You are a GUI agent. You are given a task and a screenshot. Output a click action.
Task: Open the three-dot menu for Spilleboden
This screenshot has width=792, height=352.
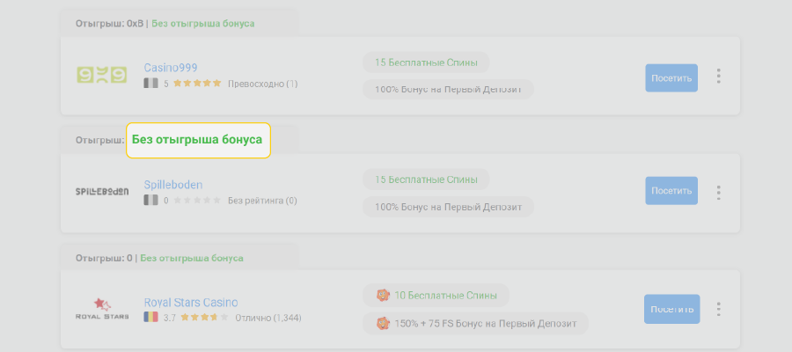[x=719, y=192]
